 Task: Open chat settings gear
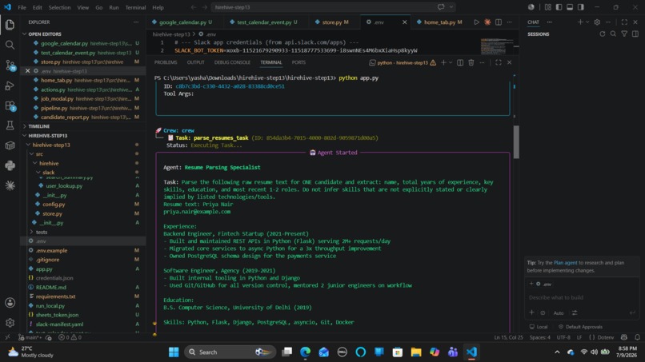(x=597, y=22)
